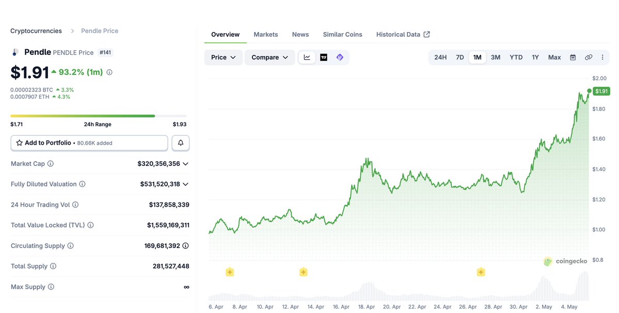
Task: Click the $1.71 range low value
Action: [x=17, y=124]
